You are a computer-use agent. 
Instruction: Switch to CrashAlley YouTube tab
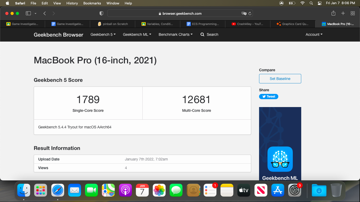(248, 24)
